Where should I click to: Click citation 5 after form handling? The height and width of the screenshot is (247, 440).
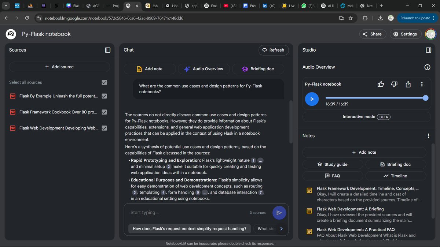pyautogui.click(x=198, y=192)
